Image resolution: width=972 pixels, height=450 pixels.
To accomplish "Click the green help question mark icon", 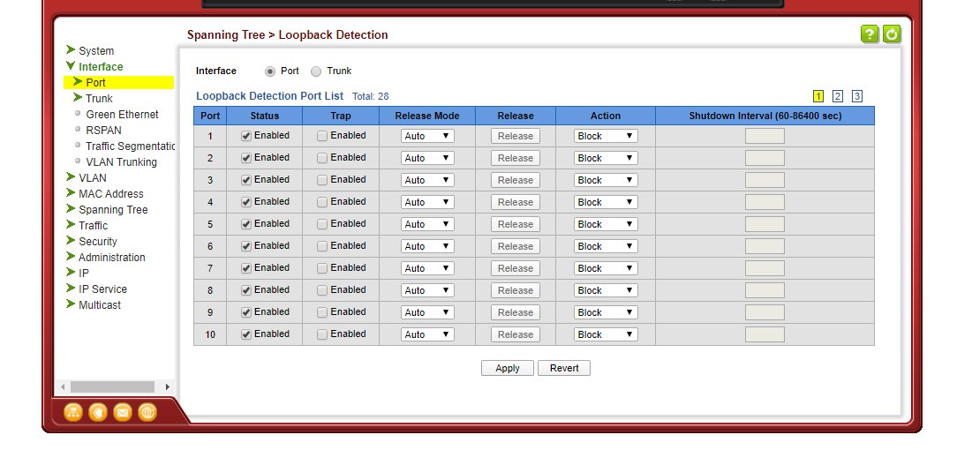I will click(870, 34).
